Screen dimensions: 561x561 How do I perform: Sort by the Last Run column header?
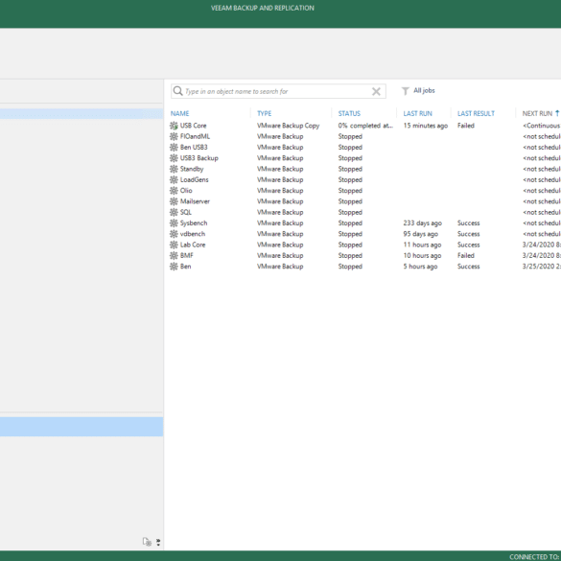click(417, 113)
